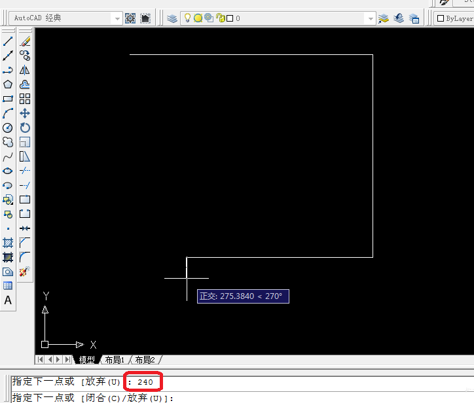The height and width of the screenshot is (403, 474).
Task: Select the Polygon tool
Action: [x=8, y=84]
